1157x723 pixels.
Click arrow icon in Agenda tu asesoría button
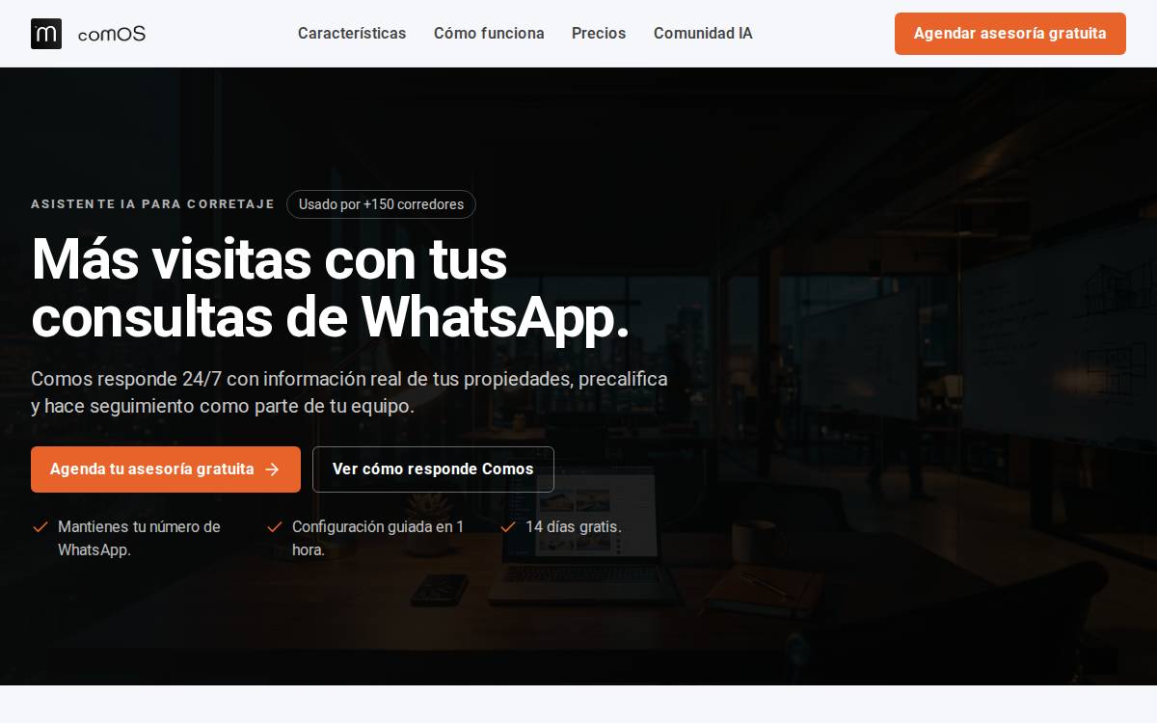(x=272, y=469)
